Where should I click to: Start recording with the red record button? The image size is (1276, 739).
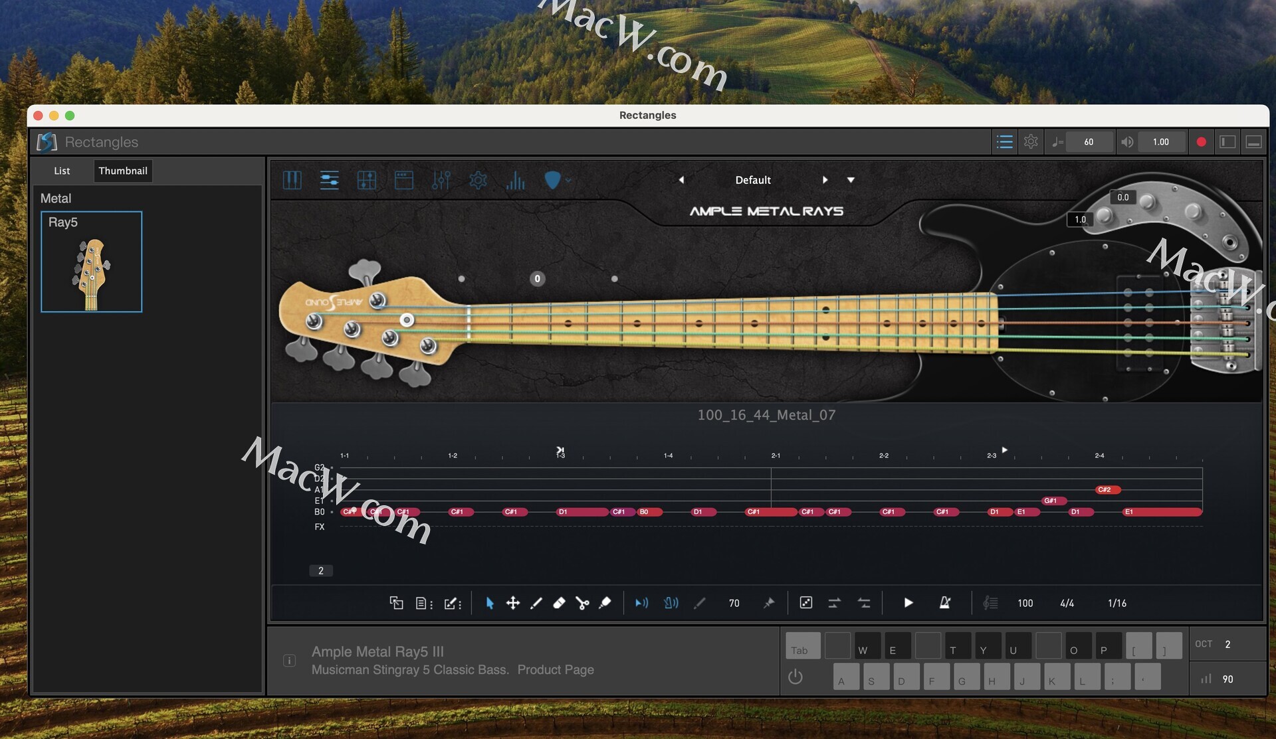point(1201,141)
